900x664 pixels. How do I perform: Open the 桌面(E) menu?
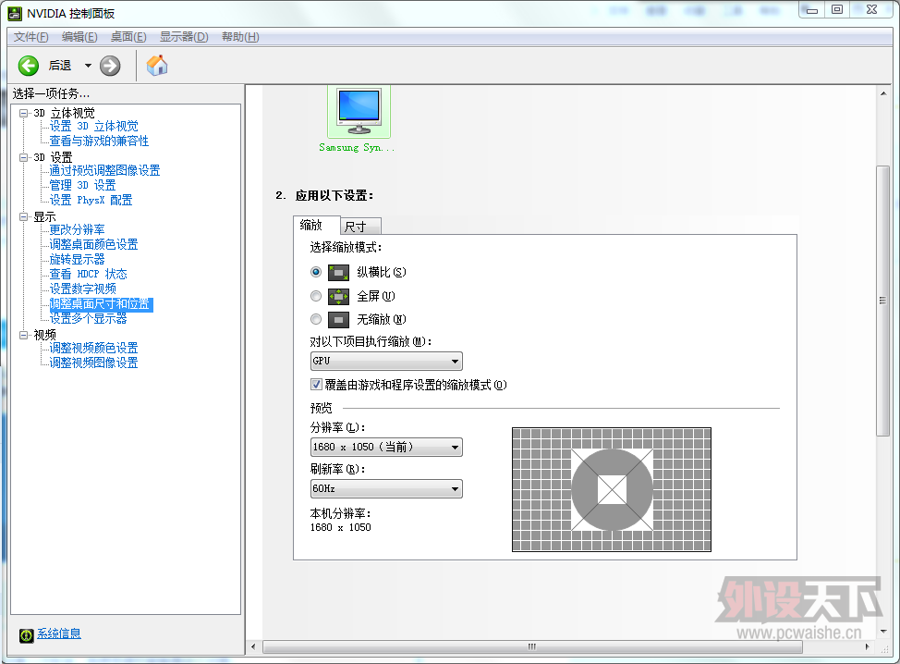click(x=128, y=37)
